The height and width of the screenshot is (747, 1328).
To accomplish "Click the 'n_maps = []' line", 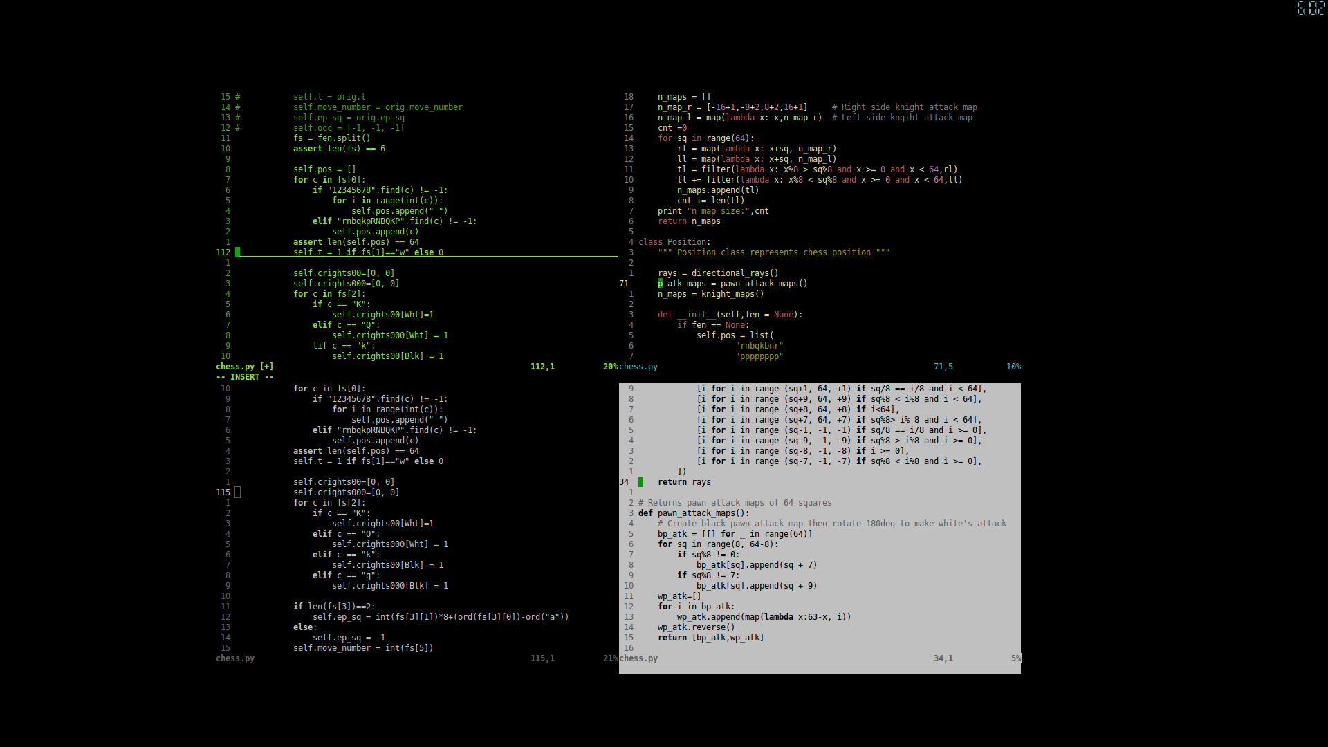I will pyautogui.click(x=684, y=97).
